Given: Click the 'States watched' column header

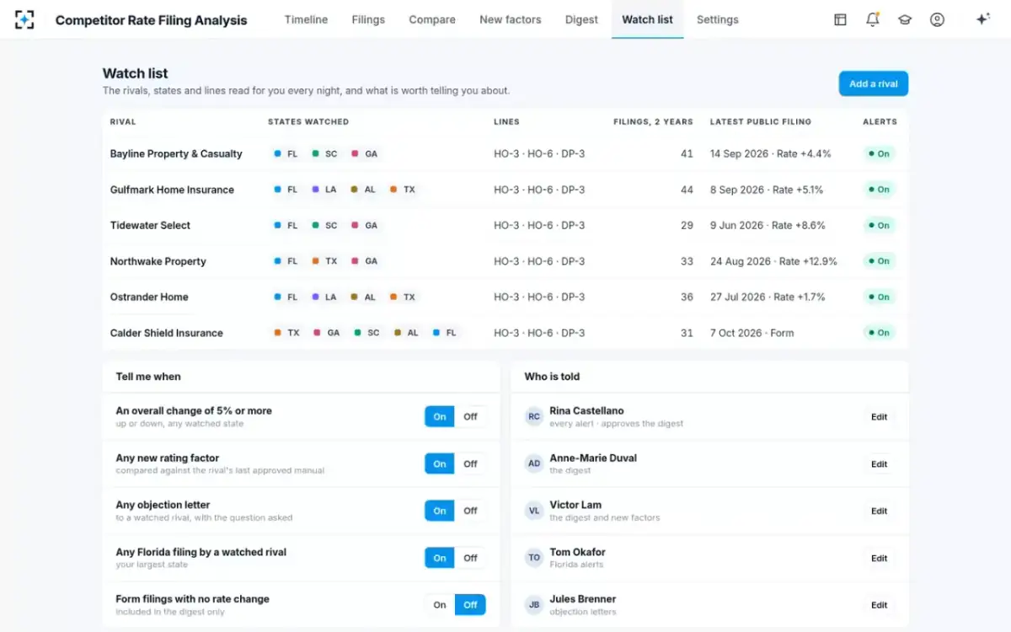Looking at the screenshot, I should (x=308, y=122).
